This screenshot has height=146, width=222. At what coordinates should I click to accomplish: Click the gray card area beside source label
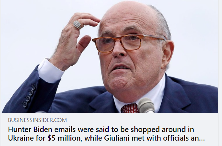[142, 120]
